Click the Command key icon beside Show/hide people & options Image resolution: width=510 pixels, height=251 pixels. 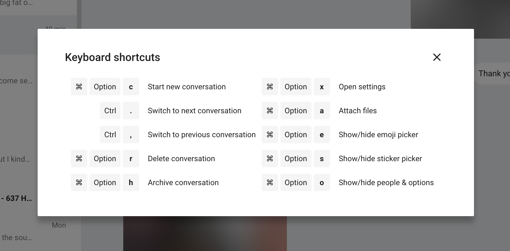[x=270, y=182]
